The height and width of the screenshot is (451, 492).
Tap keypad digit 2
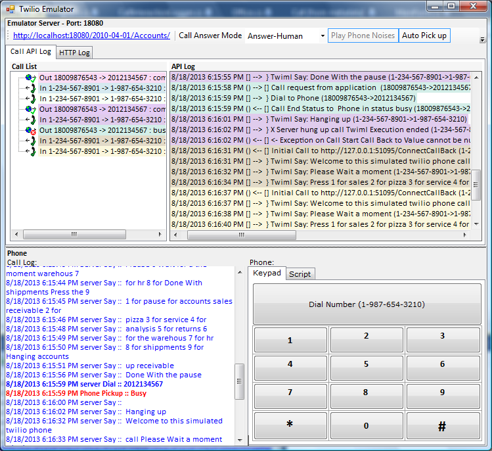pyautogui.click(x=367, y=340)
